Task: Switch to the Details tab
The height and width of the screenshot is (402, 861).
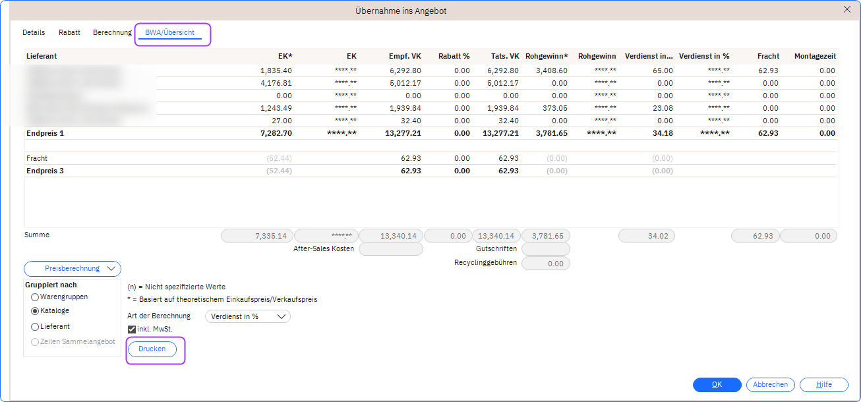Action: point(34,32)
